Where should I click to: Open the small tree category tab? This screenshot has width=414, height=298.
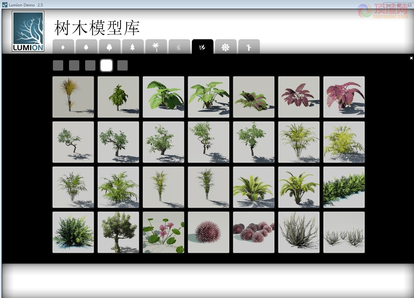pos(63,47)
